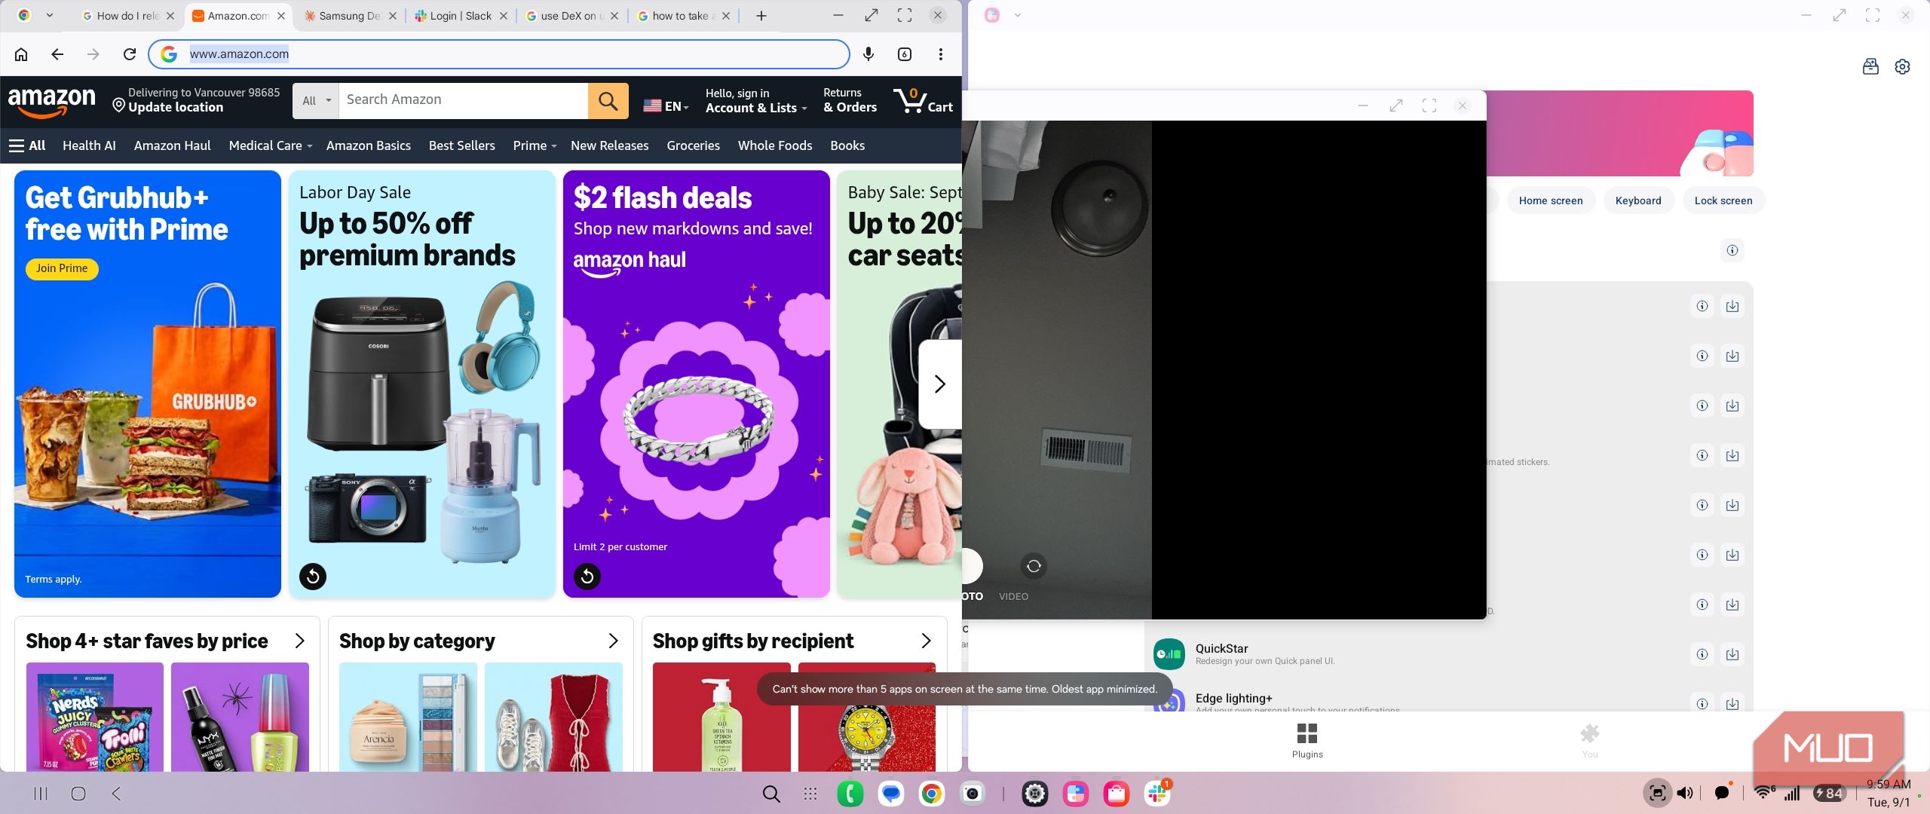This screenshot has width=1930, height=814.
Task: Click Update location link
Action: tap(176, 107)
